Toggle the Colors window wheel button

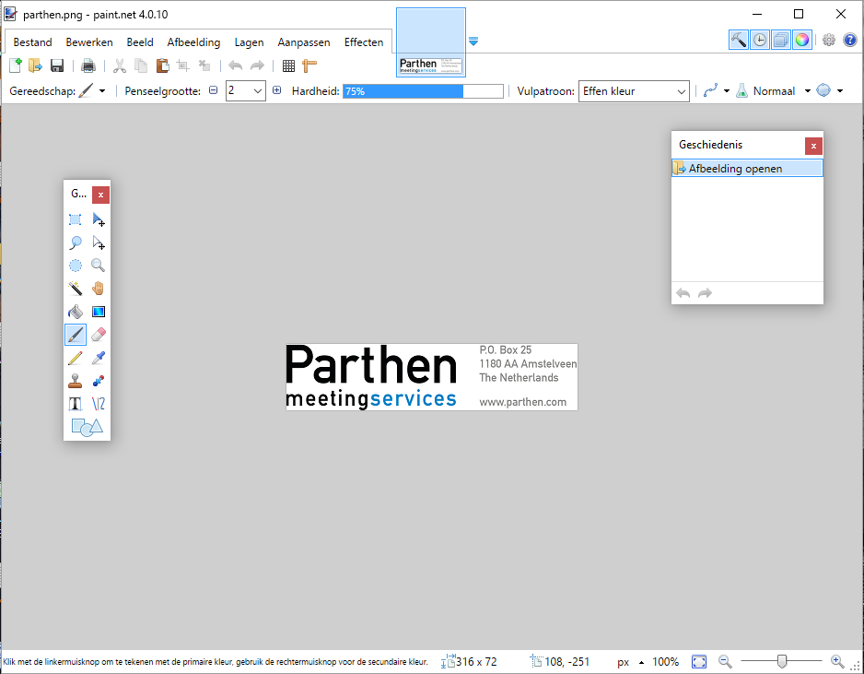[x=802, y=40]
